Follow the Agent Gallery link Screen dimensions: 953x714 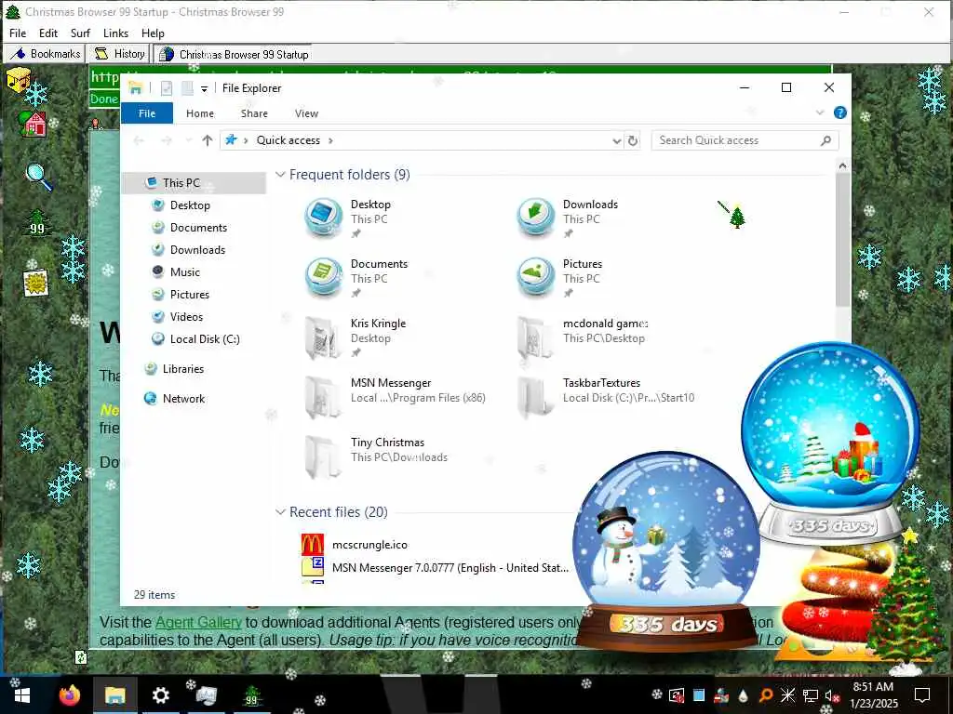(x=198, y=622)
